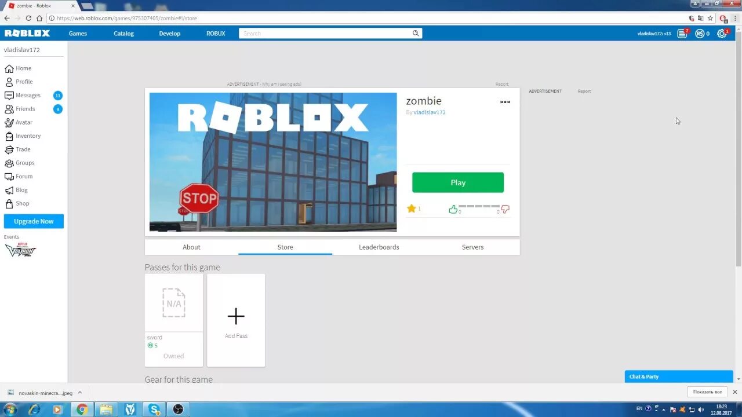Open the sword game pass thumbnail

click(174, 302)
